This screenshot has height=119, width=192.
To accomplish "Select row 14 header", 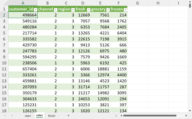I will pyautogui.click(x=4, y=87).
